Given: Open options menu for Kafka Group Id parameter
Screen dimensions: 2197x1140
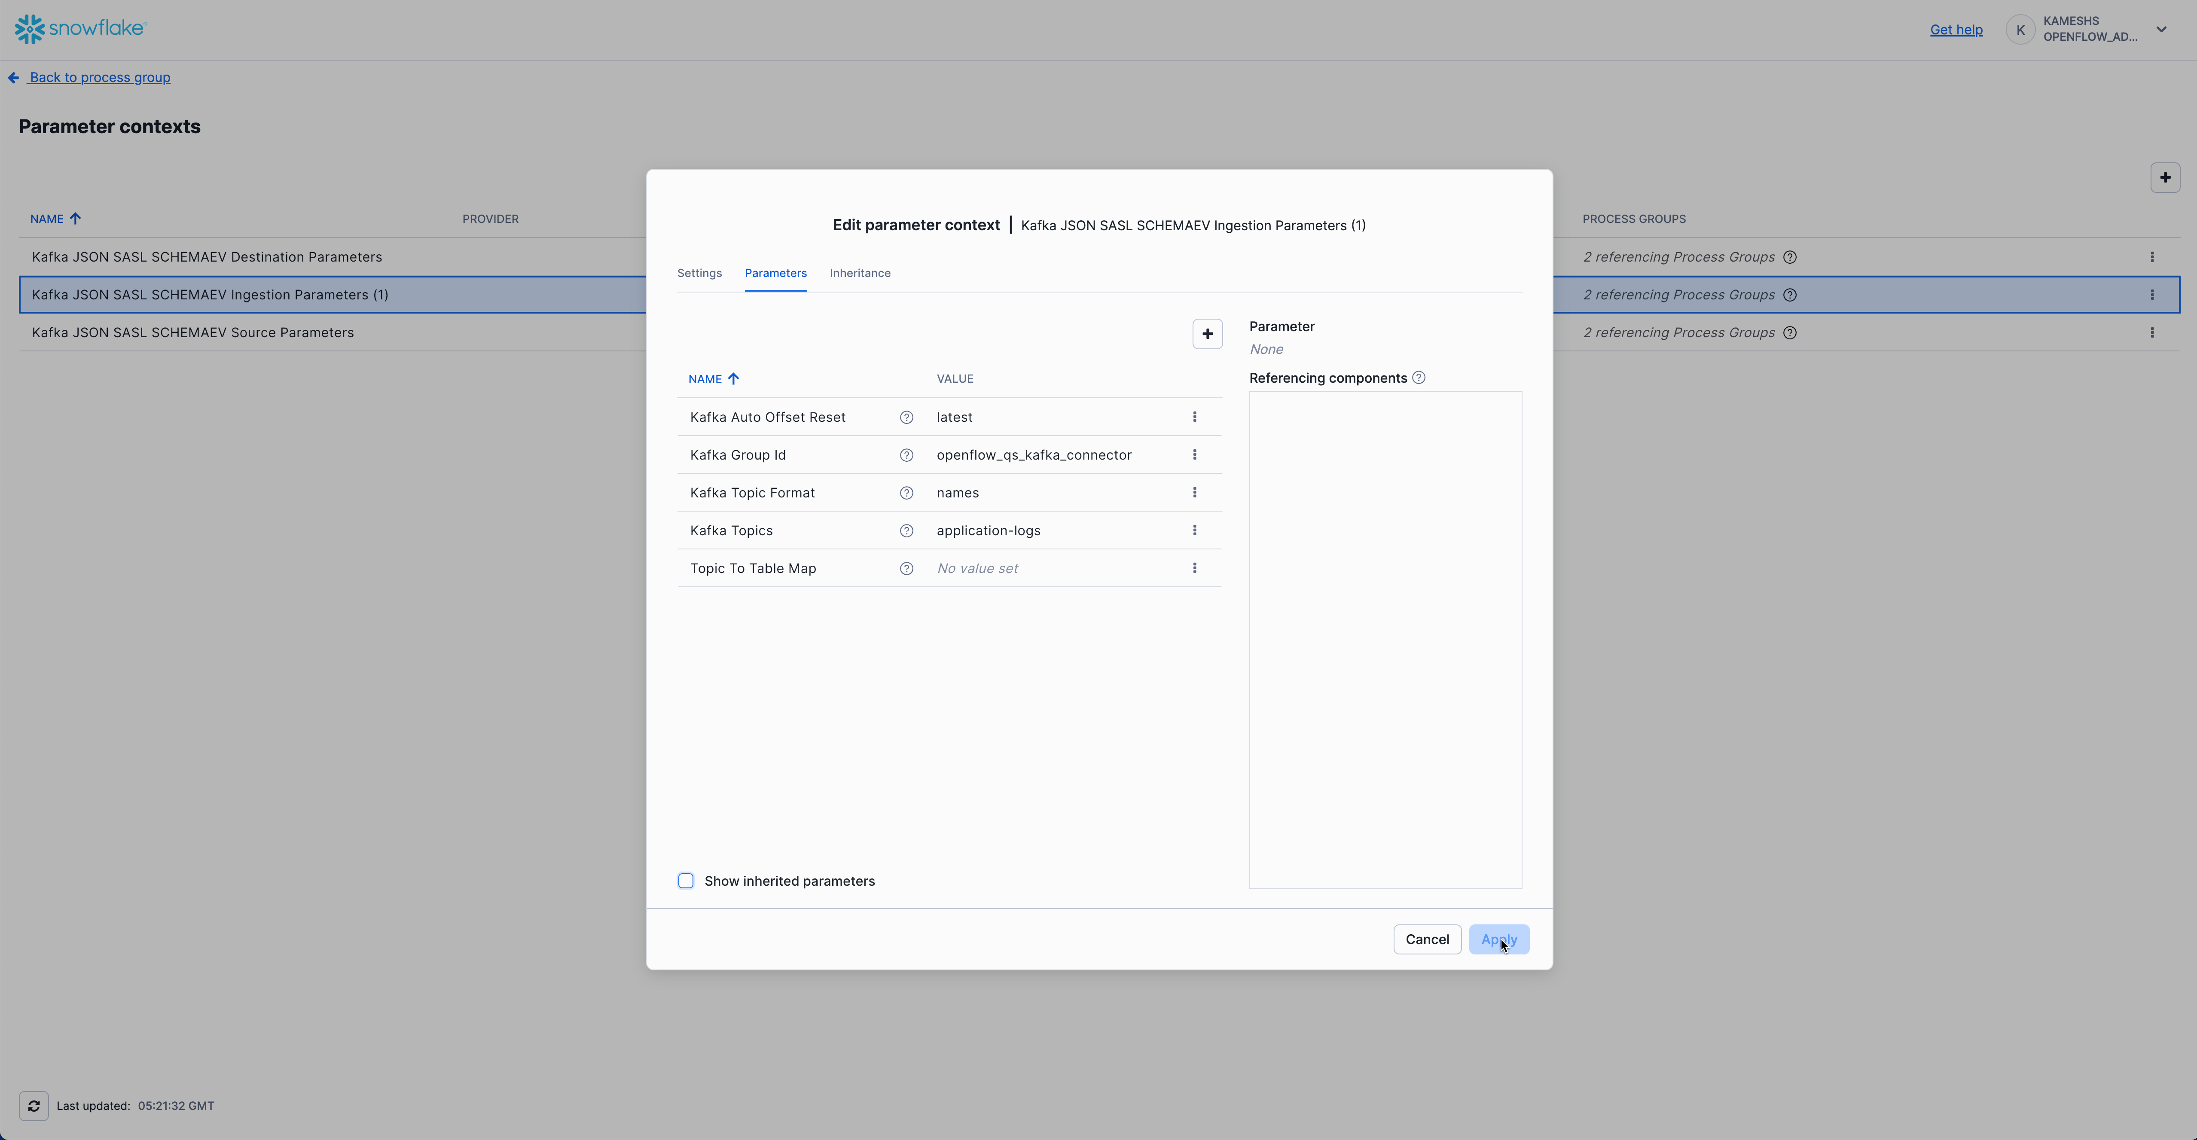Looking at the screenshot, I should (1195, 454).
